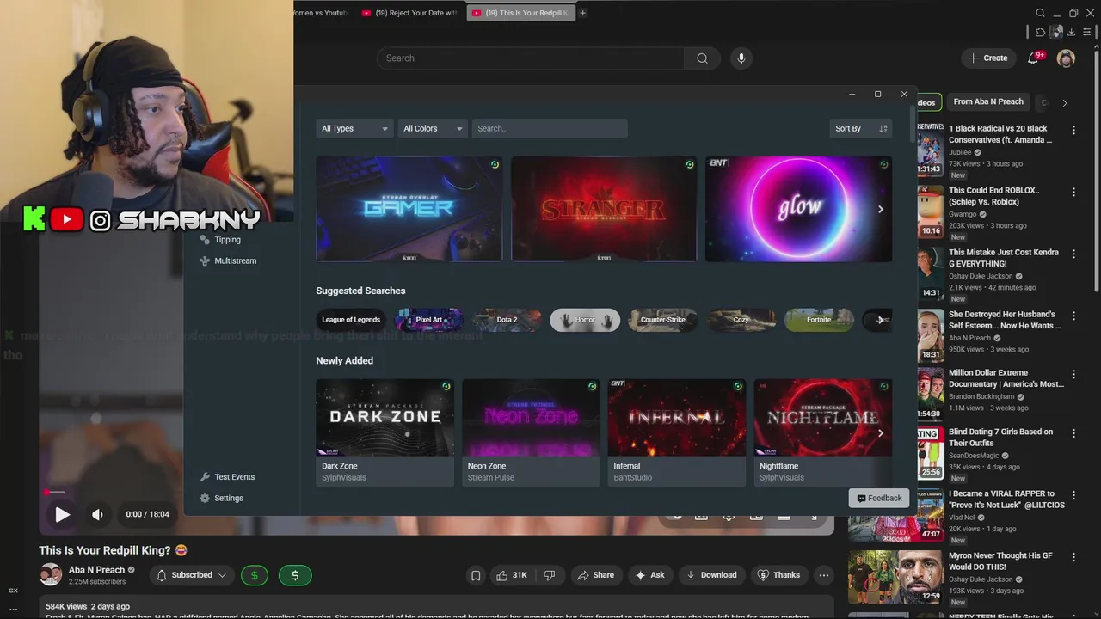1101x619 pixels.
Task: Click the first green dollar icon
Action: 254,575
